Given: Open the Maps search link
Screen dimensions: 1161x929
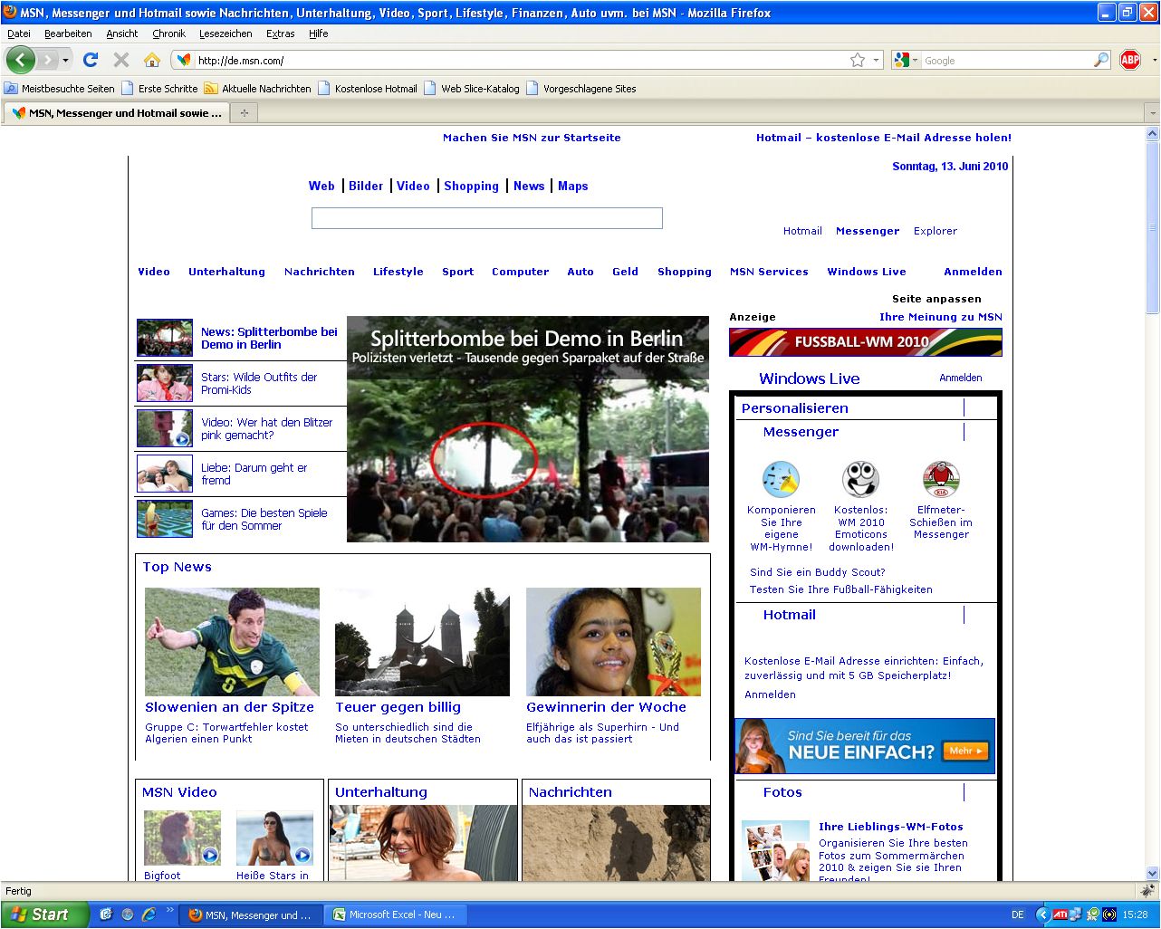Looking at the screenshot, I should (x=573, y=186).
